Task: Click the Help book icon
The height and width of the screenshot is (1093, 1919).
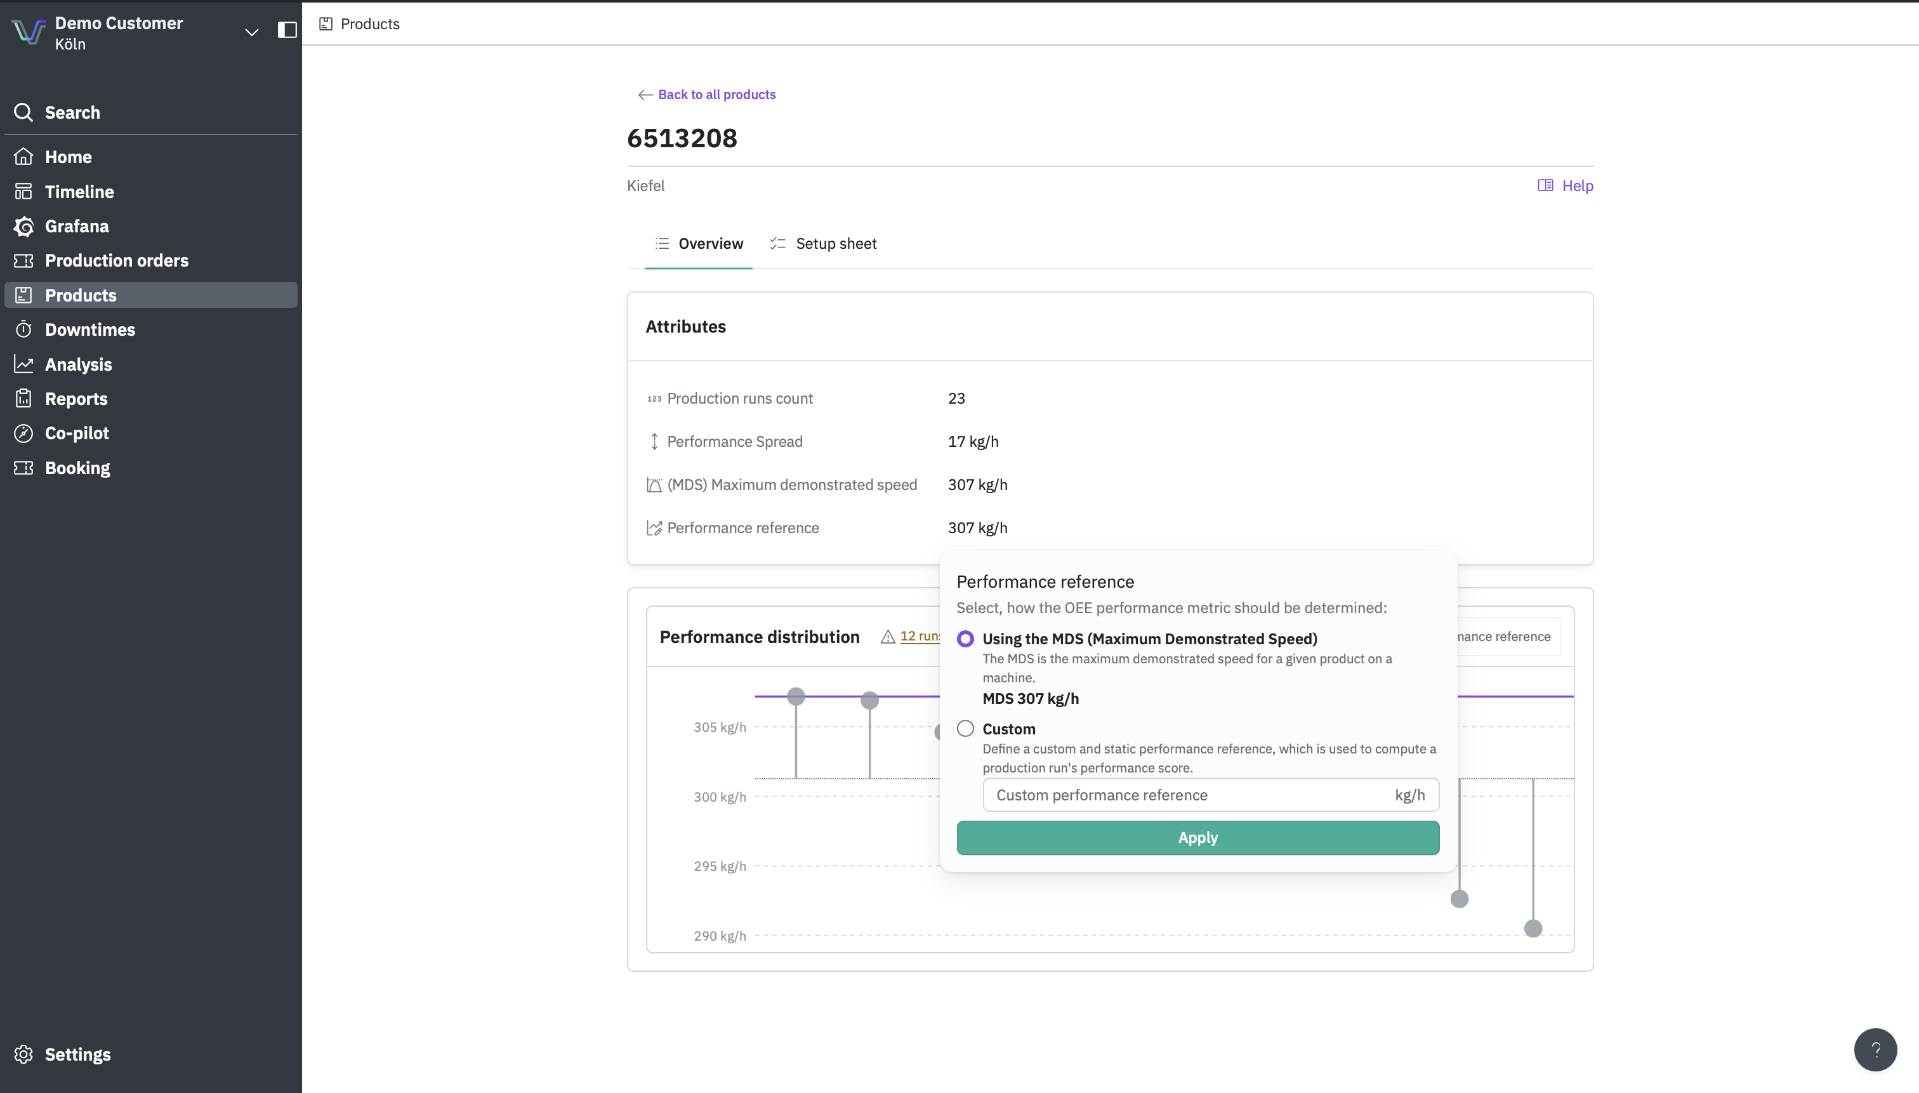Action: (1545, 185)
